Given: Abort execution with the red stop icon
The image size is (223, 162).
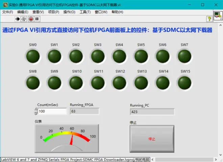Looking at the screenshot, I should pos(31,19).
